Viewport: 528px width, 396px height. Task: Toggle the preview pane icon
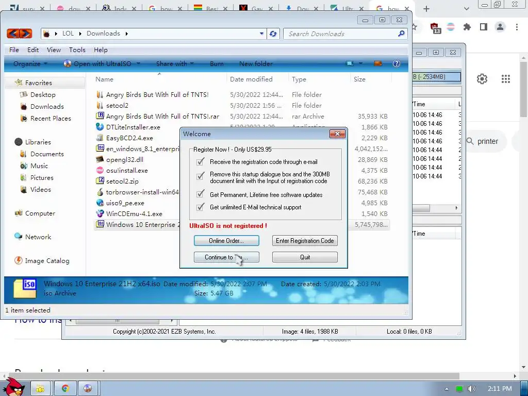tap(378, 63)
